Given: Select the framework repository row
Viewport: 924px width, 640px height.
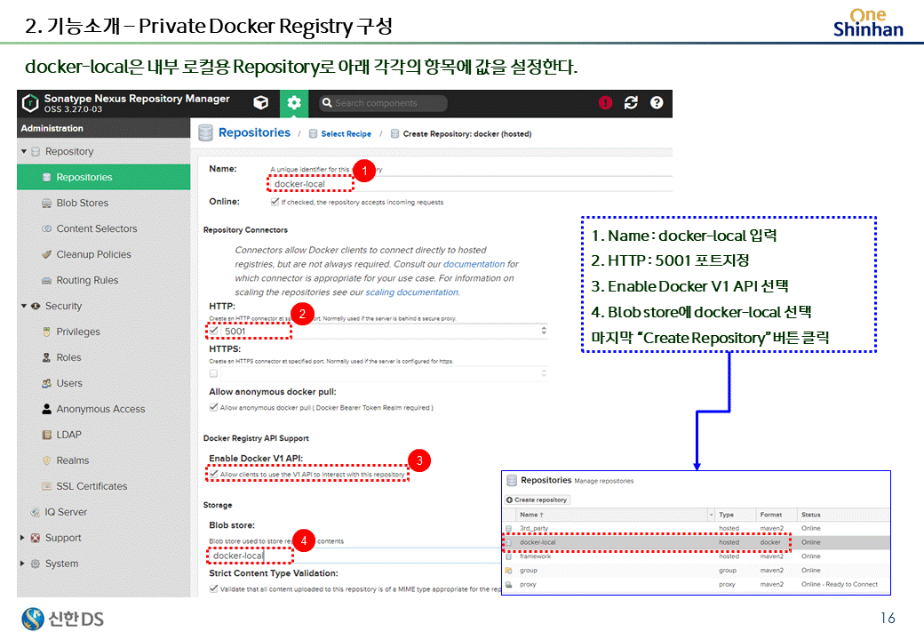Looking at the screenshot, I should tap(696, 556).
